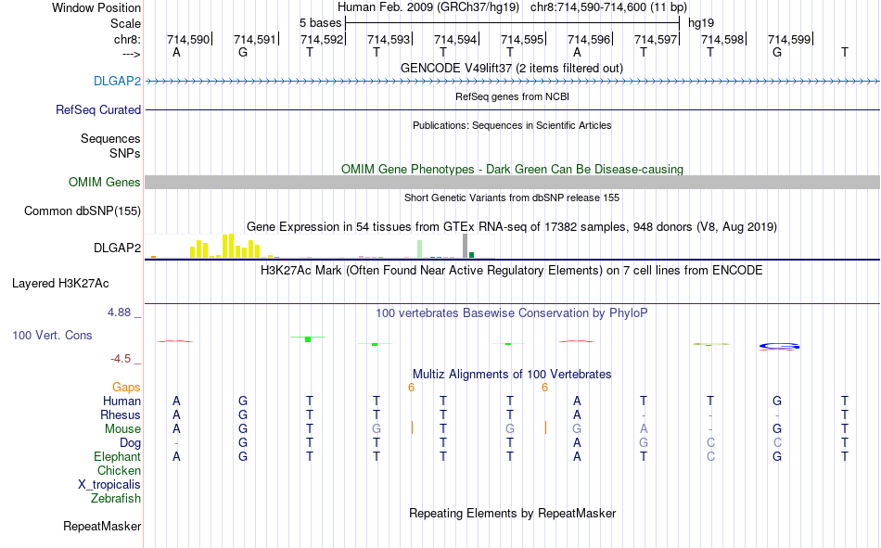Click the olive PhyloP mark under 714,598
881x548 pixels.
point(710,344)
